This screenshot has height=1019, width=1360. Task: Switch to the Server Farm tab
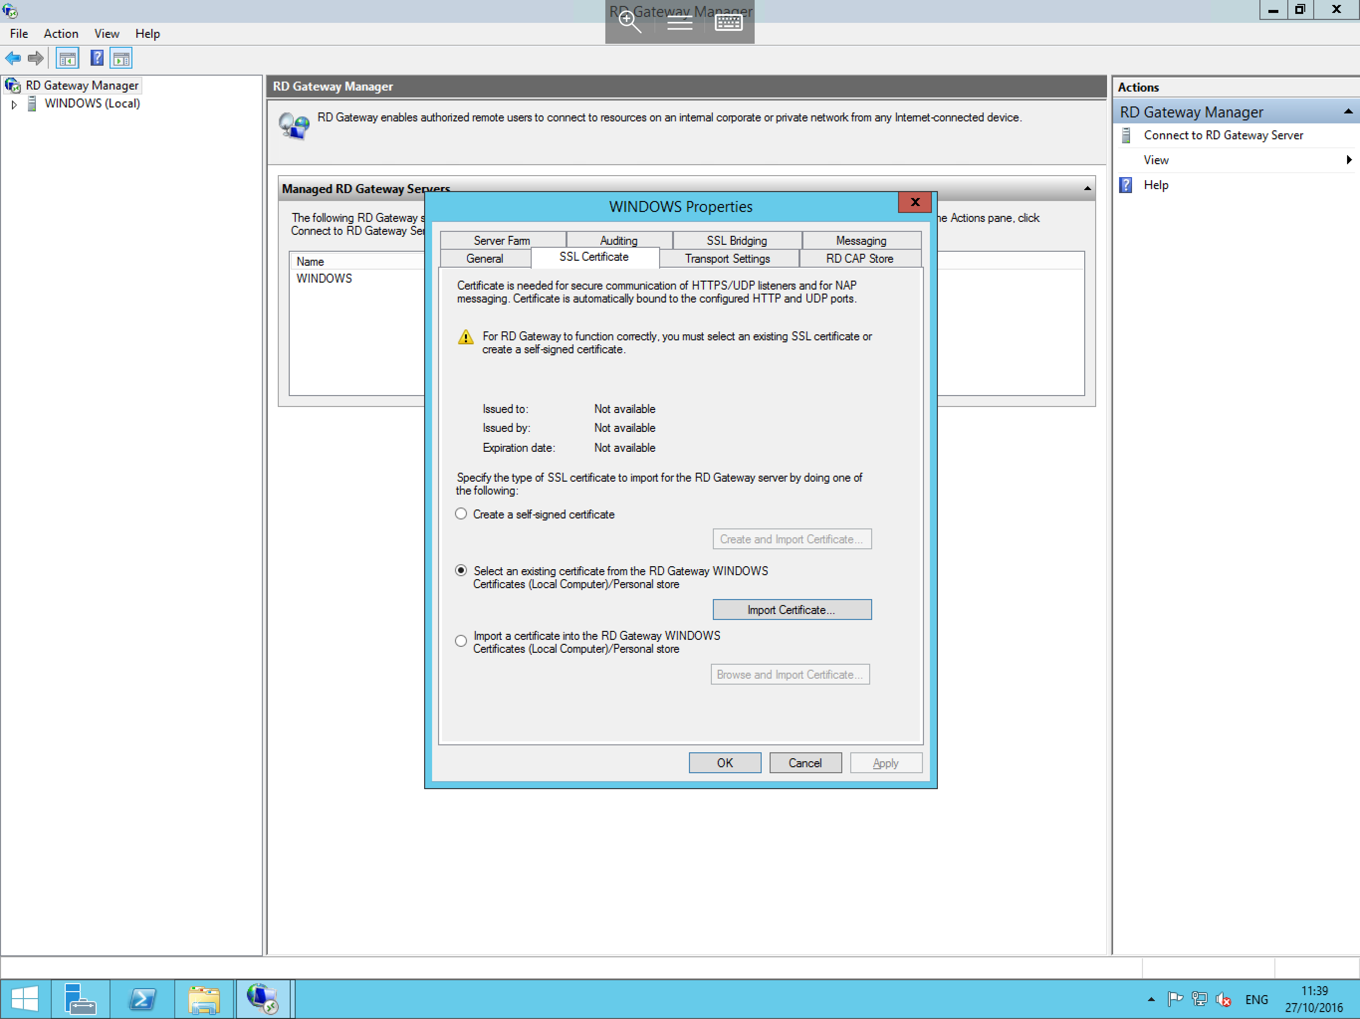[x=502, y=240]
